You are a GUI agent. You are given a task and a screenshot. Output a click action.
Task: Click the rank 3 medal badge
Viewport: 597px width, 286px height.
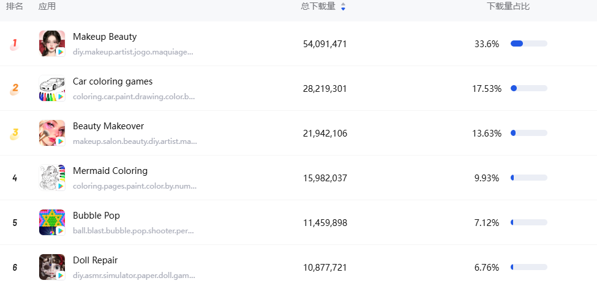click(x=14, y=134)
